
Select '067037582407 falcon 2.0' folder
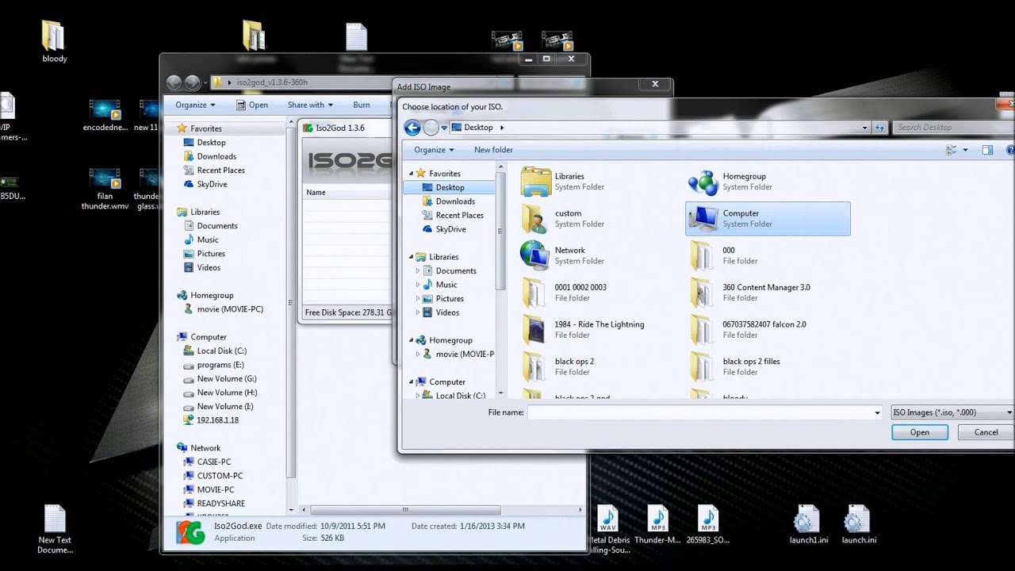pos(748,329)
